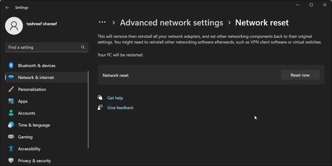Click the Accounts person icon

point(11,113)
